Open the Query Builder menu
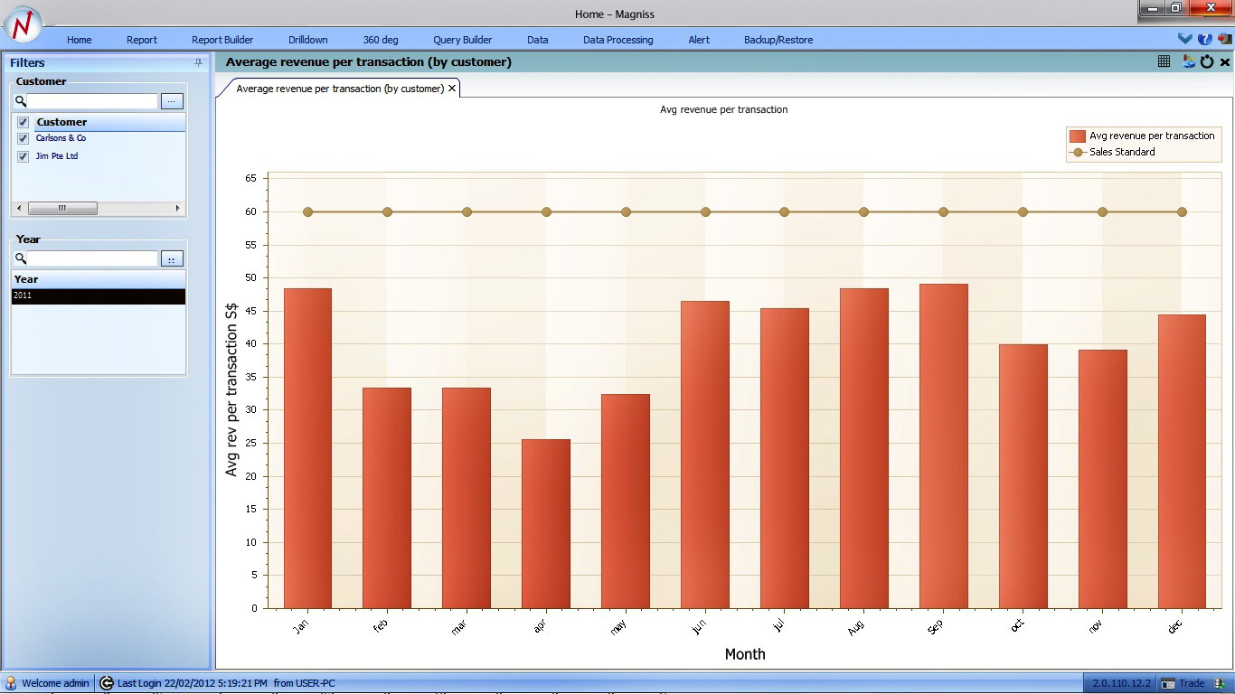This screenshot has width=1235, height=694. tap(463, 40)
